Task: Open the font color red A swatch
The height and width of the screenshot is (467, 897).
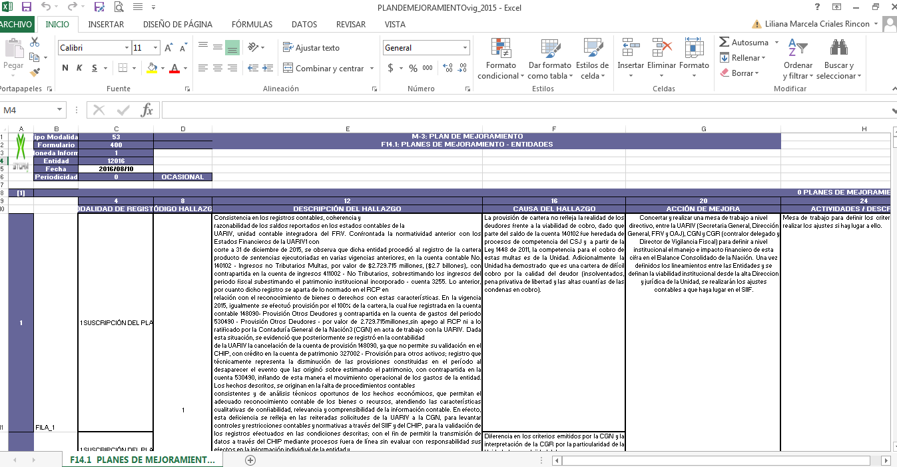Action: (x=174, y=68)
